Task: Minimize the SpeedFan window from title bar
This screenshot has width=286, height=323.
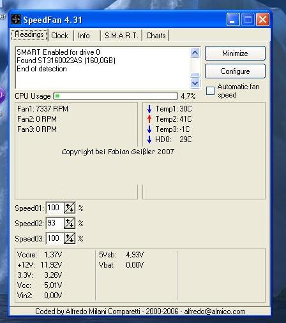Action: [x=233, y=20]
